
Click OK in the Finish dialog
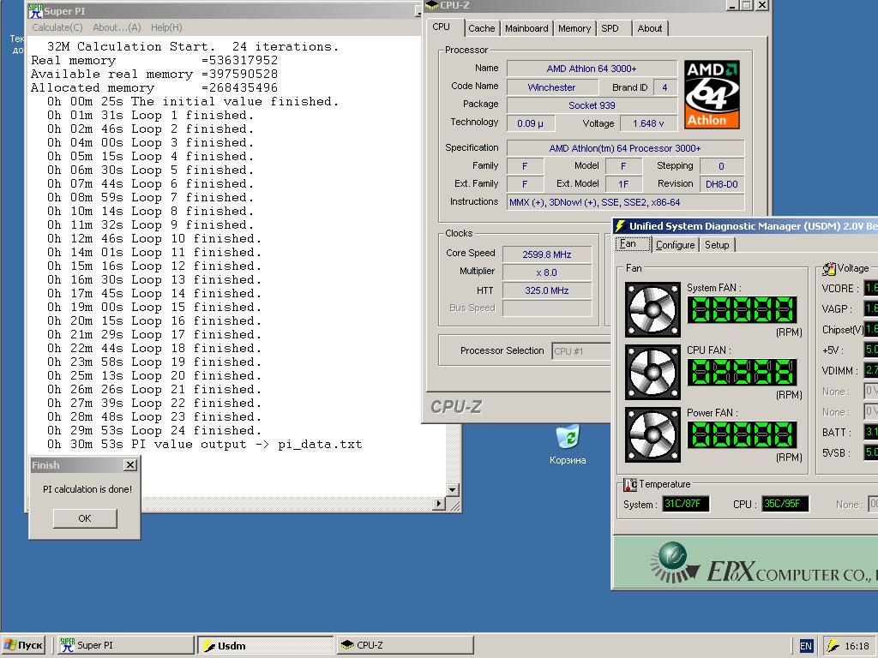point(85,518)
